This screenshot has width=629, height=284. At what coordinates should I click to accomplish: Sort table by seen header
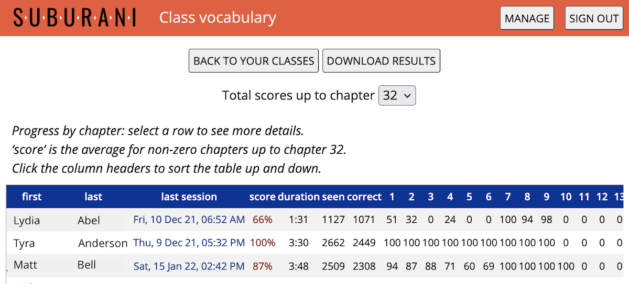point(333,197)
